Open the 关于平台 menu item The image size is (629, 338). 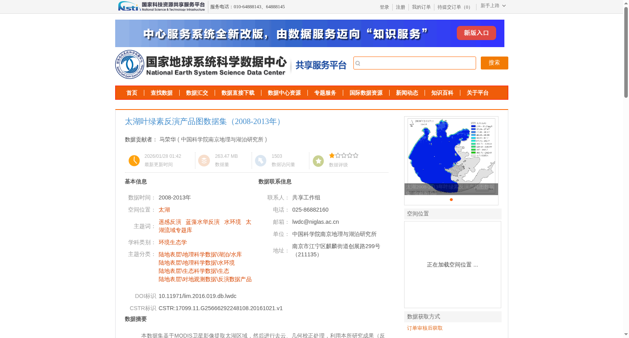click(x=478, y=93)
